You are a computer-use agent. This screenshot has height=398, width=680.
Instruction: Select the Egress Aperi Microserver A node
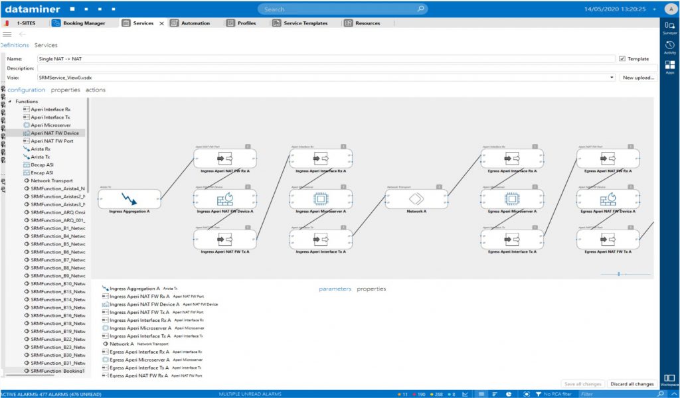coord(512,199)
